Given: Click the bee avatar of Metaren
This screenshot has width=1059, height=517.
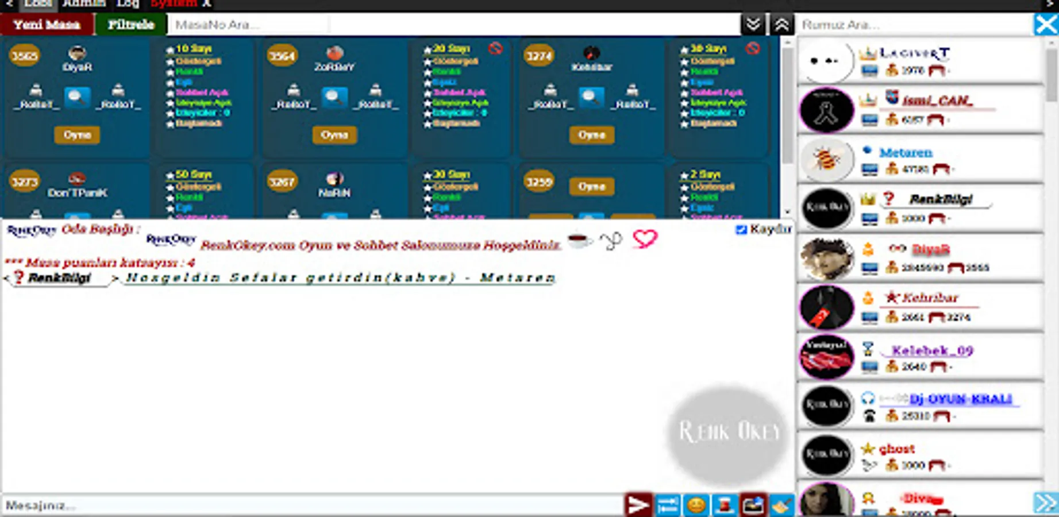Looking at the screenshot, I should pos(827,159).
